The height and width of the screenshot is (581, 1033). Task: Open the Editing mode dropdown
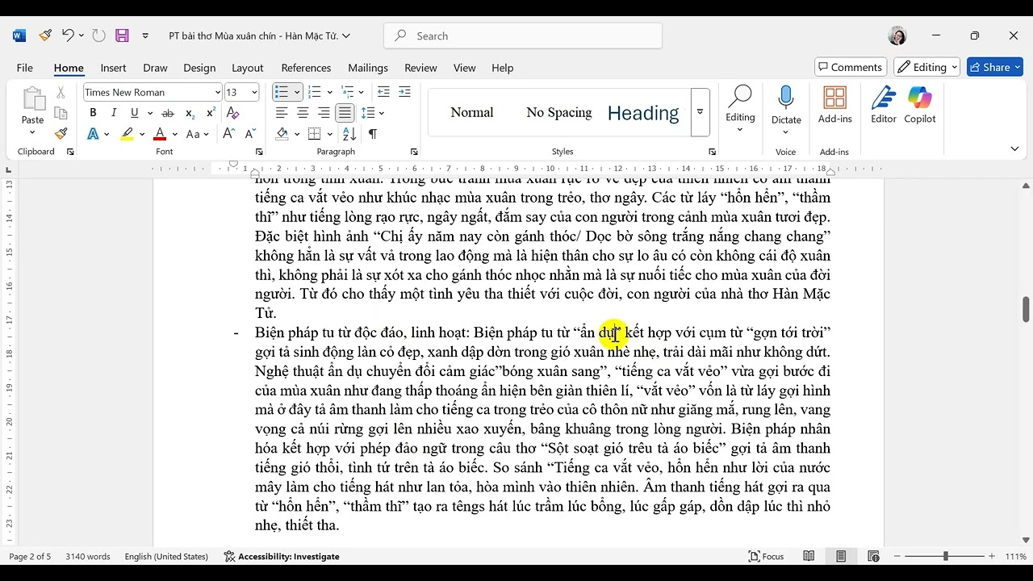pyautogui.click(x=926, y=67)
